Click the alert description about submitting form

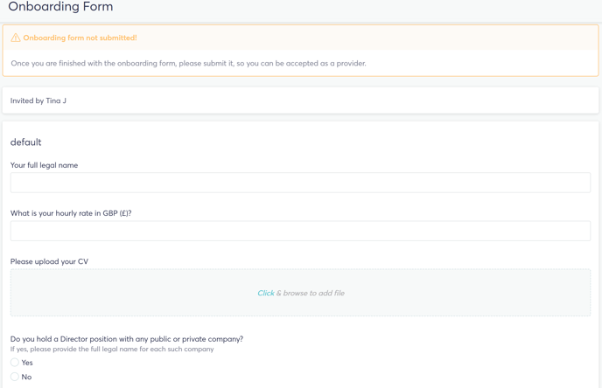188,63
